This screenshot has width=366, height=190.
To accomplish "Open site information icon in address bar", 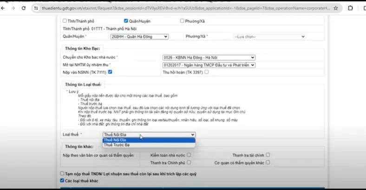I will point(36,8).
